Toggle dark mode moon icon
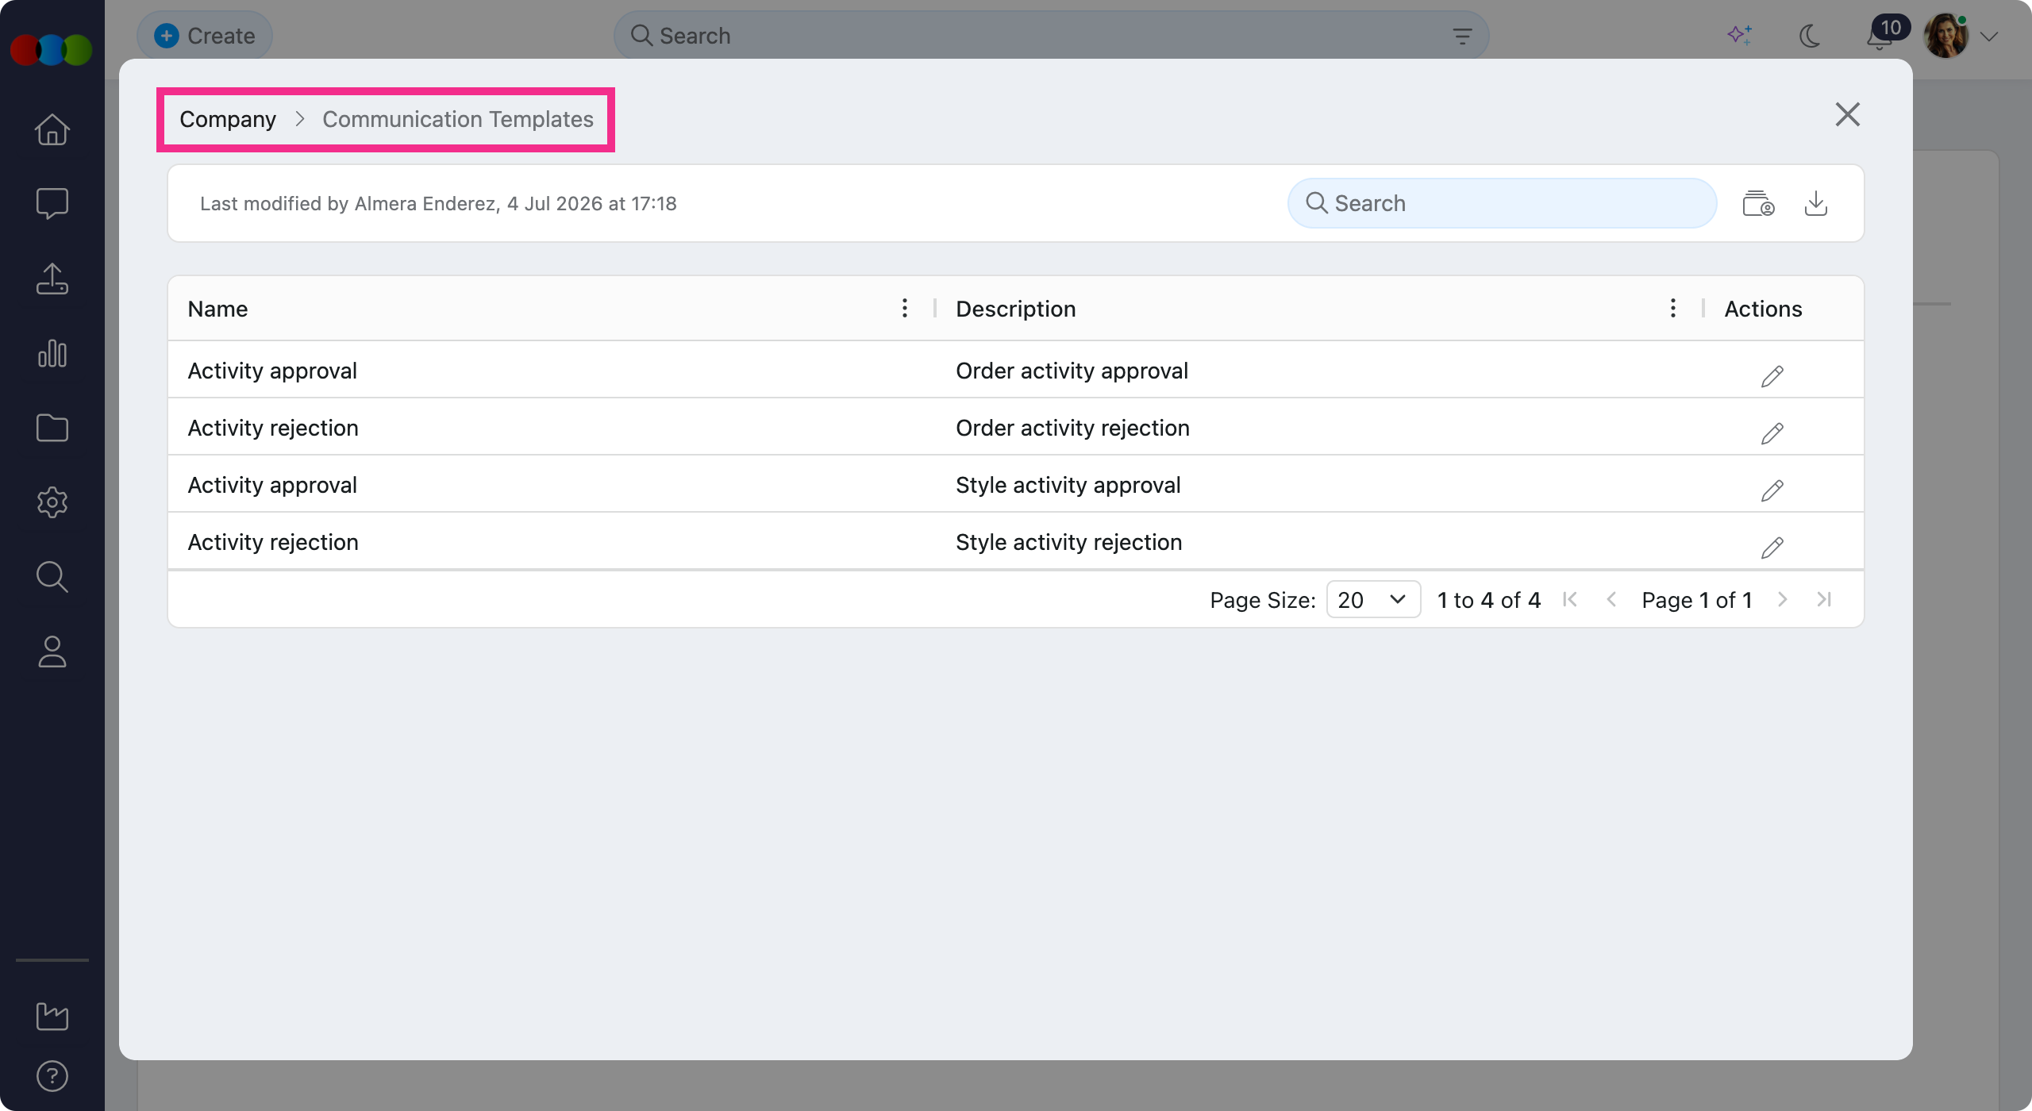2032x1111 pixels. point(1810,36)
